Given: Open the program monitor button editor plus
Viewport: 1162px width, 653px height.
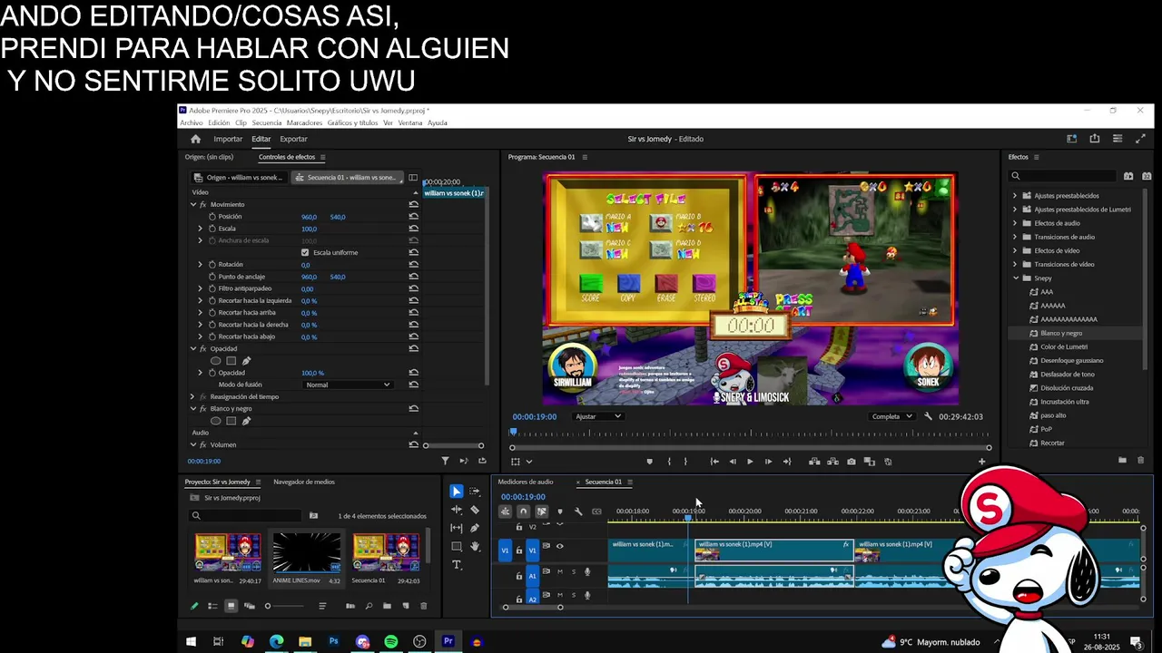Looking at the screenshot, I should (x=981, y=462).
